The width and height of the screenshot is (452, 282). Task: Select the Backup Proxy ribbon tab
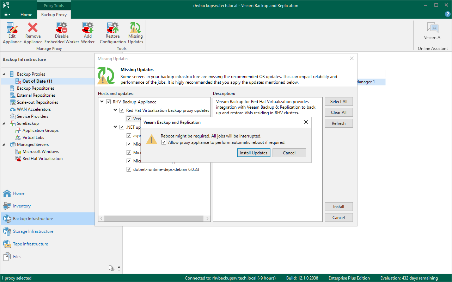[x=54, y=15]
